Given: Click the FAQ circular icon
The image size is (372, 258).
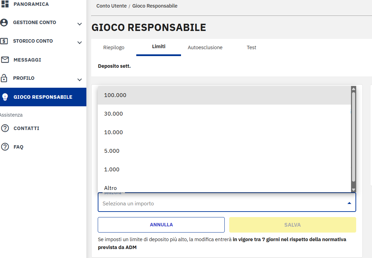Looking at the screenshot, I should click(5, 147).
